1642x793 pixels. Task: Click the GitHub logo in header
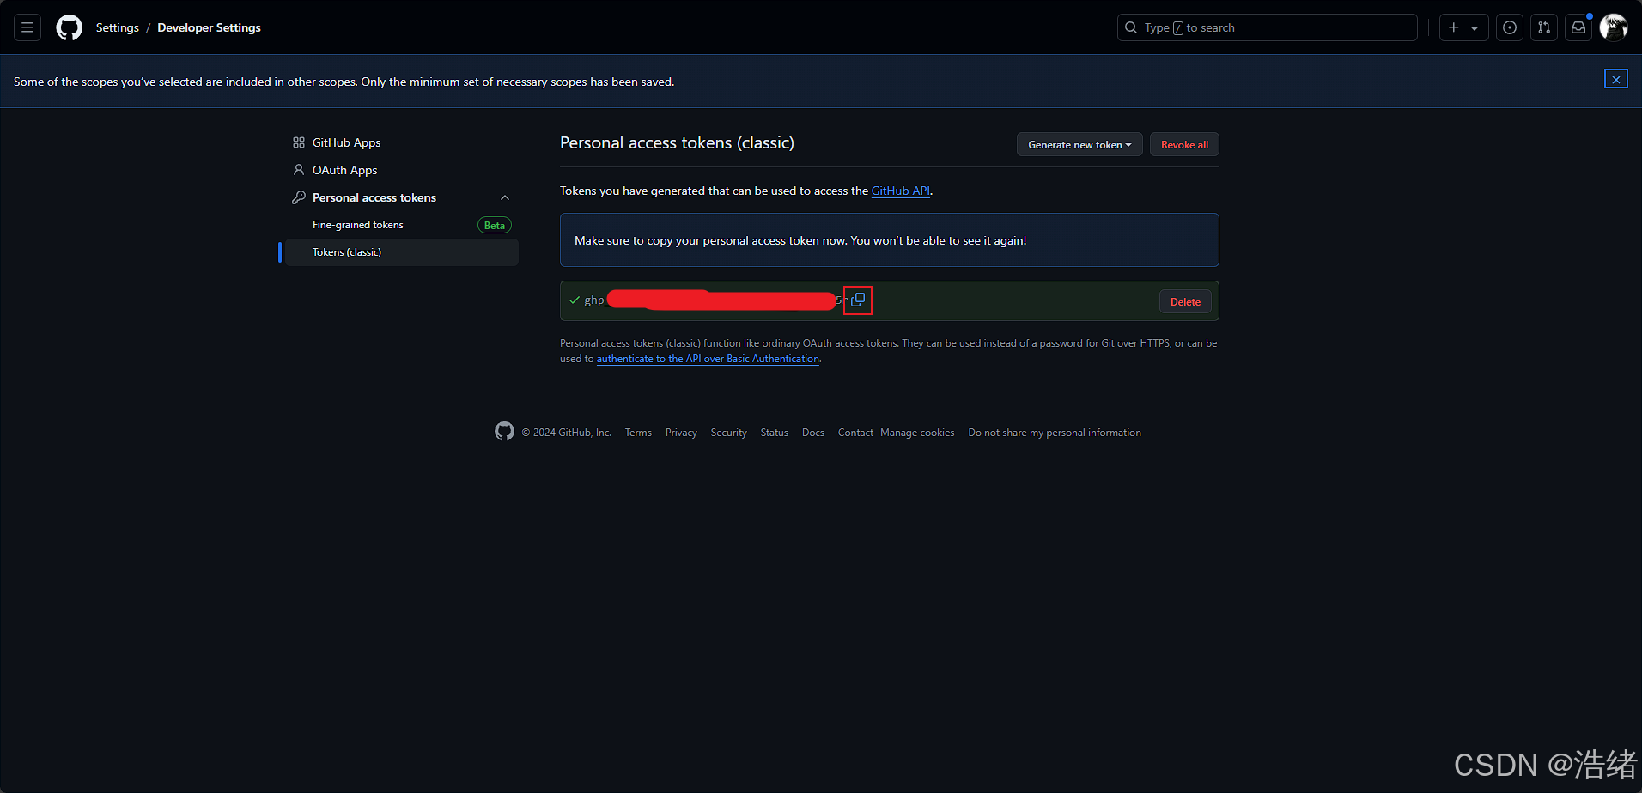coord(70,27)
